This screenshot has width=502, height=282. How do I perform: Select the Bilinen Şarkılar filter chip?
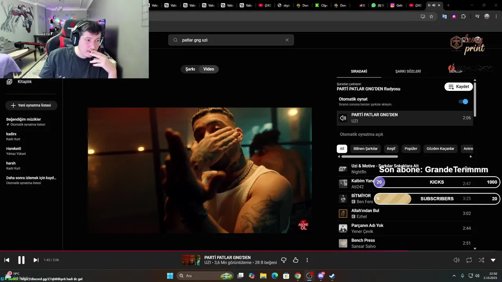pos(366,149)
